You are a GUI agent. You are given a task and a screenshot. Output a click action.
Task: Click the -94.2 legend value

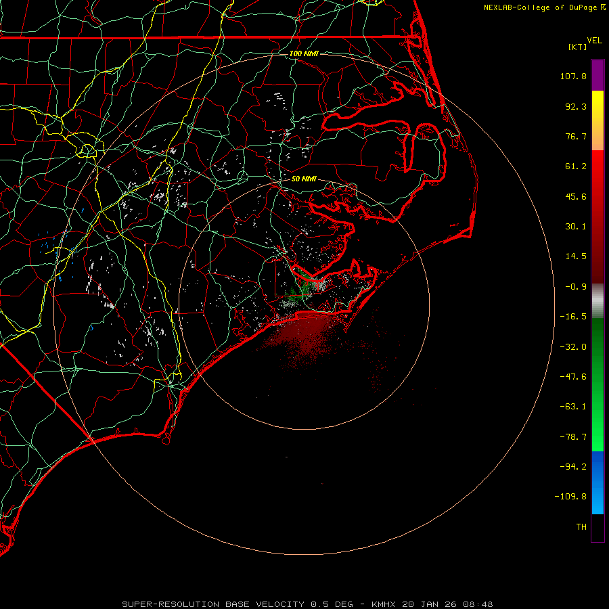pos(573,466)
